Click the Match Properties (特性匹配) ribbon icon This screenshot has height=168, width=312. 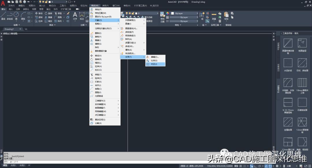(162, 17)
